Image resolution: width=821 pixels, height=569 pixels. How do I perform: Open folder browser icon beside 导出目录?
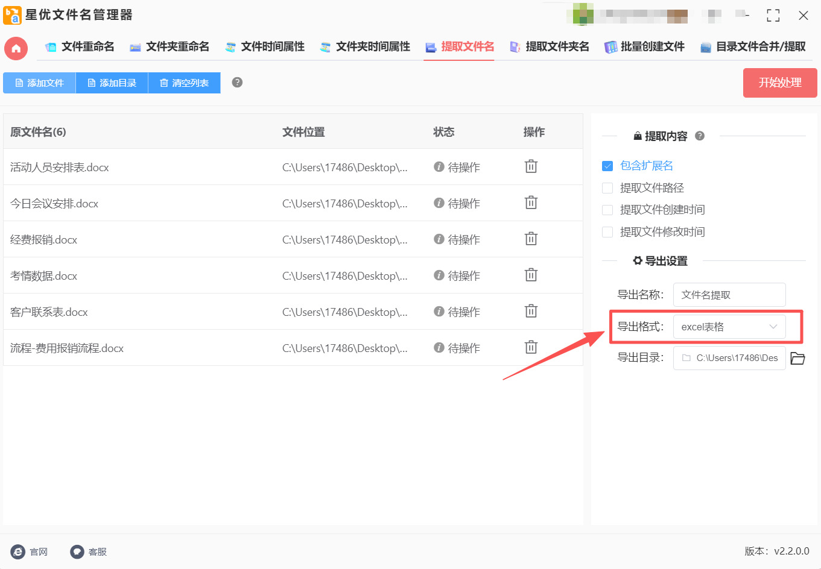[x=797, y=358]
